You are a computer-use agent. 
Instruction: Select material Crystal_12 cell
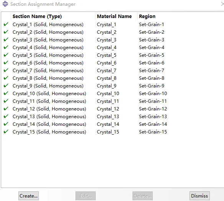[x=108, y=109]
